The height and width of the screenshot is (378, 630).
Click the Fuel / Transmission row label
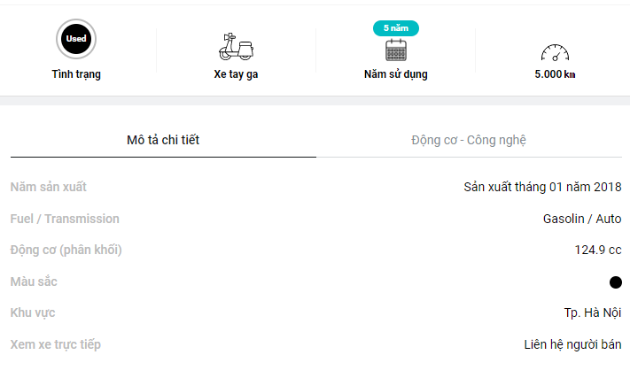pyautogui.click(x=65, y=219)
